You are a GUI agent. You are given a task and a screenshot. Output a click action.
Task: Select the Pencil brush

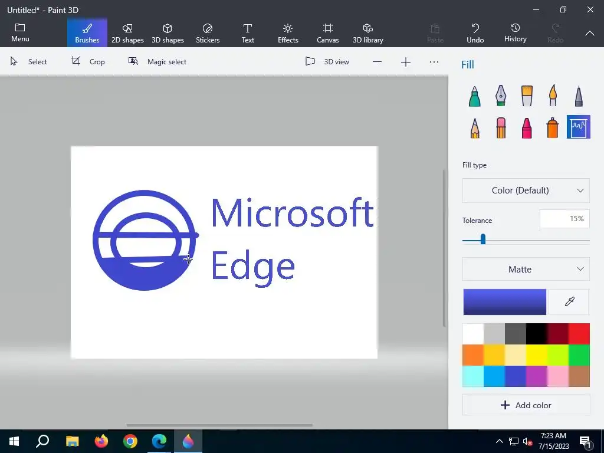(x=475, y=128)
